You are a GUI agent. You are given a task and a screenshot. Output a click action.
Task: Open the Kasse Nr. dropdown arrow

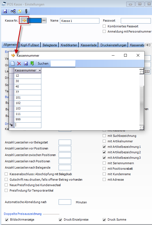click(x=44, y=21)
